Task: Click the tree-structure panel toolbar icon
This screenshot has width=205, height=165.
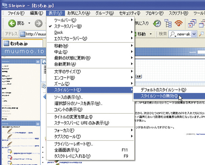Action: pos(168,23)
